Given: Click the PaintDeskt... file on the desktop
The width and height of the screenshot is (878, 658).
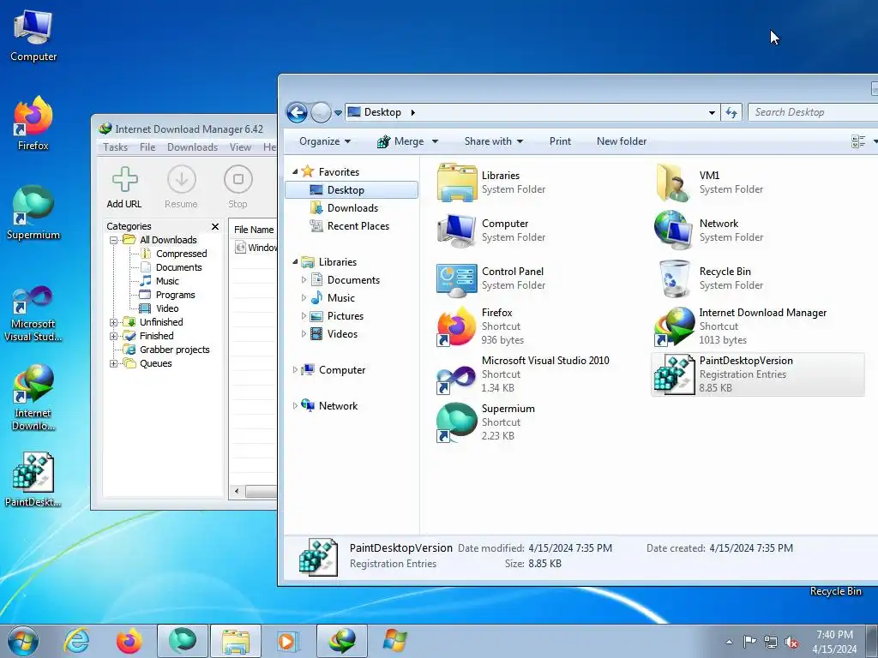Looking at the screenshot, I should (33, 480).
